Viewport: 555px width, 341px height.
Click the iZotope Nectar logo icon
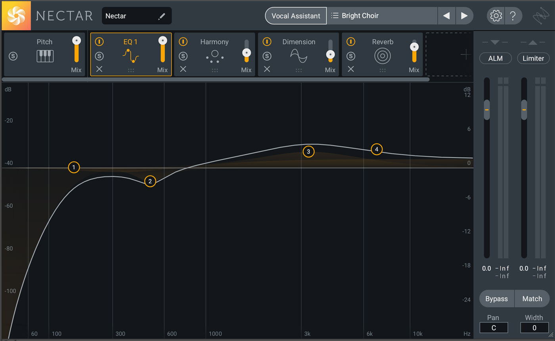pyautogui.click(x=16, y=16)
